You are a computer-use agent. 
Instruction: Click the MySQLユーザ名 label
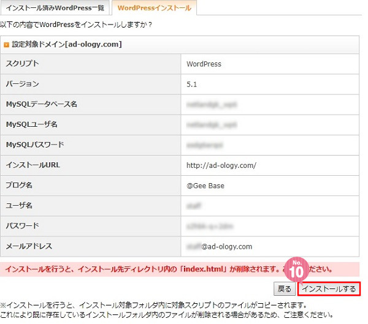coord(32,124)
